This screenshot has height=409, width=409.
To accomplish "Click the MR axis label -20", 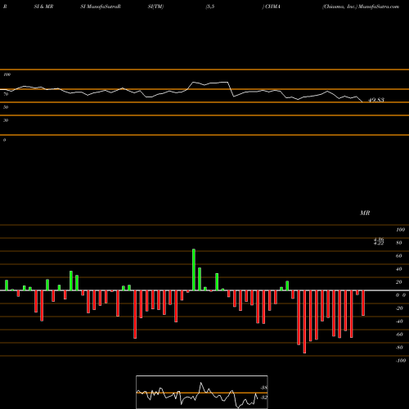I will point(399,308).
